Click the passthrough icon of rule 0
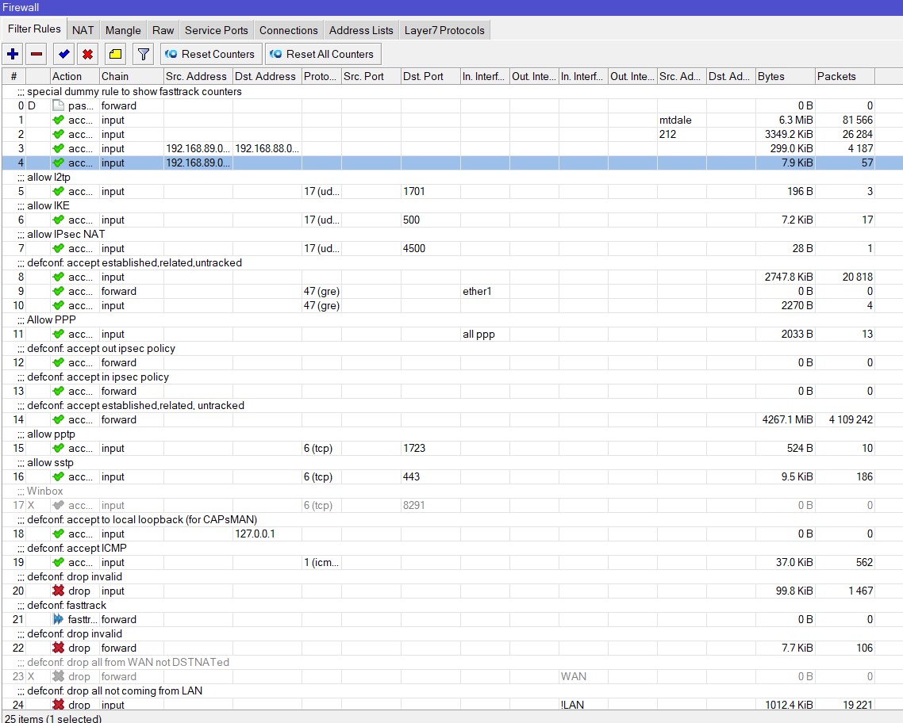Image resolution: width=903 pixels, height=723 pixels. (x=58, y=105)
